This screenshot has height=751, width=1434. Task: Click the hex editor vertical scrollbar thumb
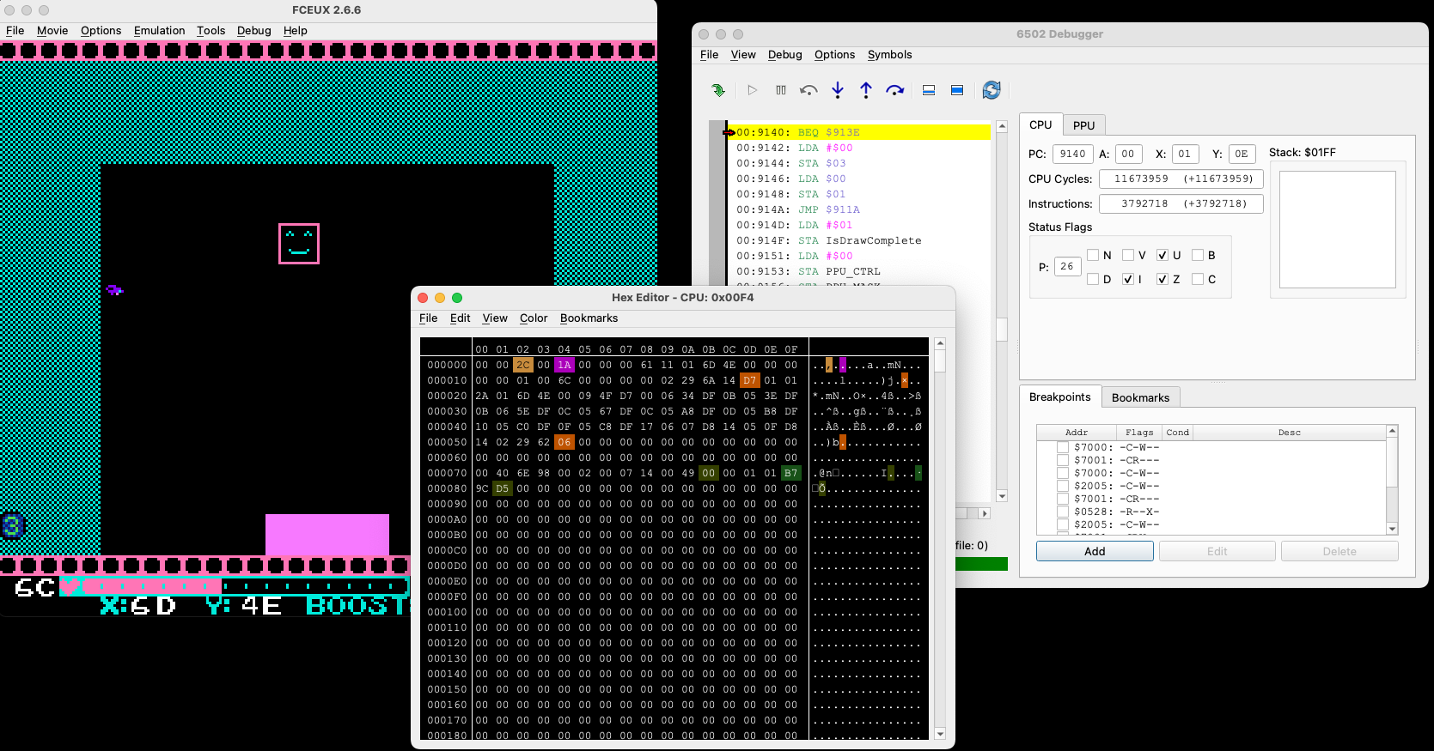tap(940, 361)
